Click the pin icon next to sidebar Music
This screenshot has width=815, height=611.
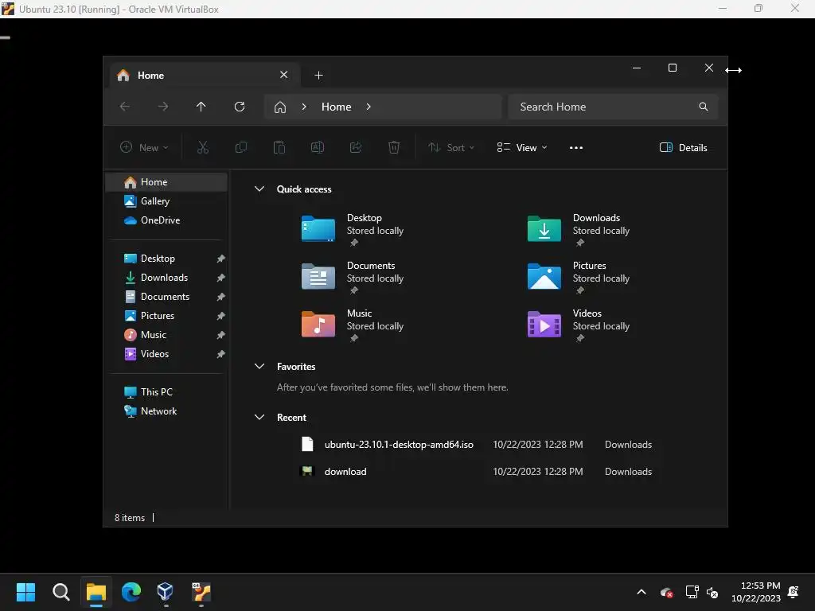[x=221, y=335]
